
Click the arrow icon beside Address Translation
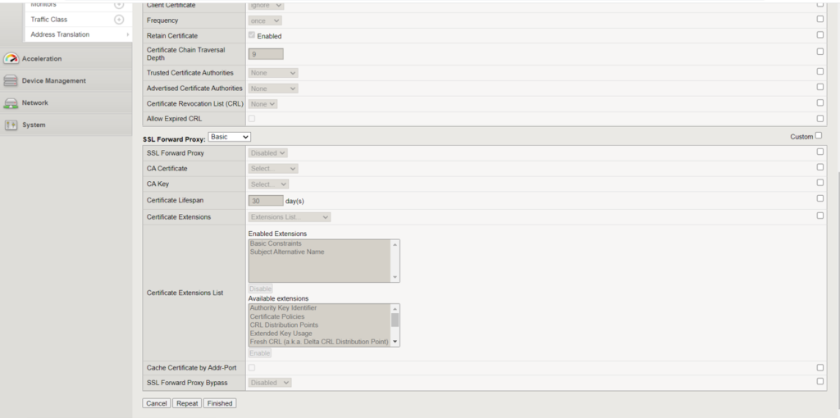[127, 34]
